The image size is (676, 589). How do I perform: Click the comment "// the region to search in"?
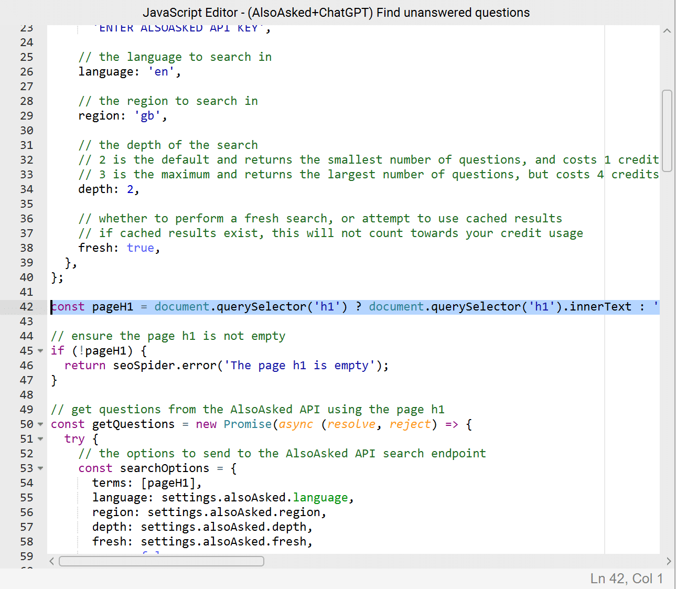click(x=168, y=101)
